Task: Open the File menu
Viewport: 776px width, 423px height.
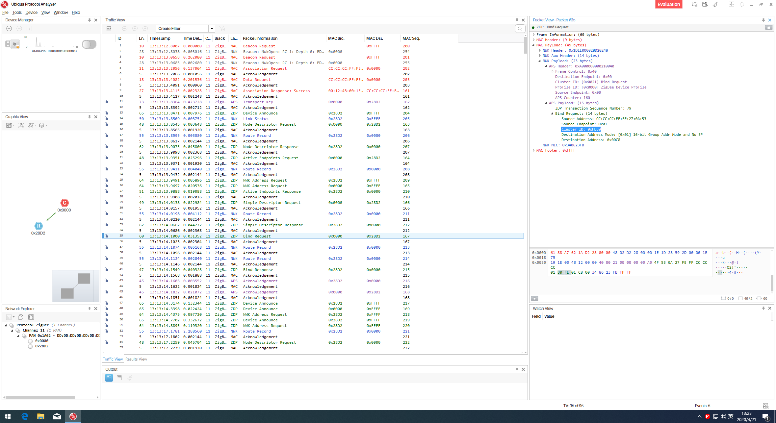Action: (x=5, y=12)
